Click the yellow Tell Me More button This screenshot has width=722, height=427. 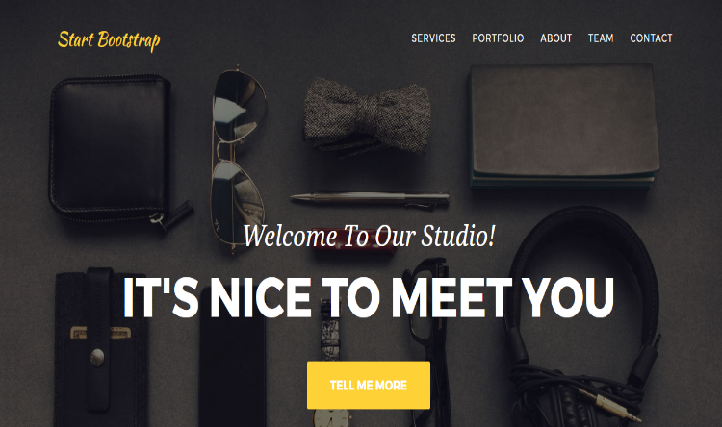tap(369, 385)
